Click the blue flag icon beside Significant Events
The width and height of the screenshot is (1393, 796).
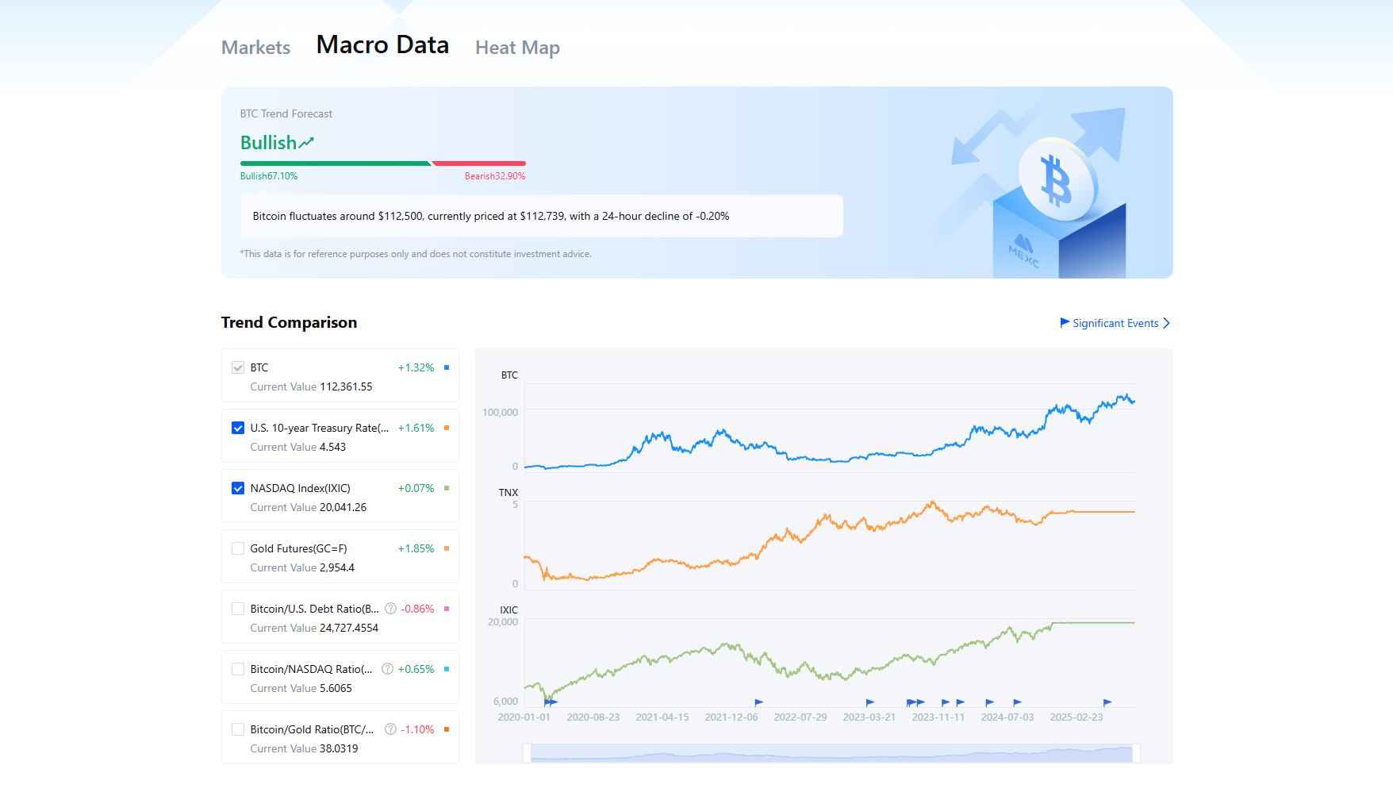1064,323
